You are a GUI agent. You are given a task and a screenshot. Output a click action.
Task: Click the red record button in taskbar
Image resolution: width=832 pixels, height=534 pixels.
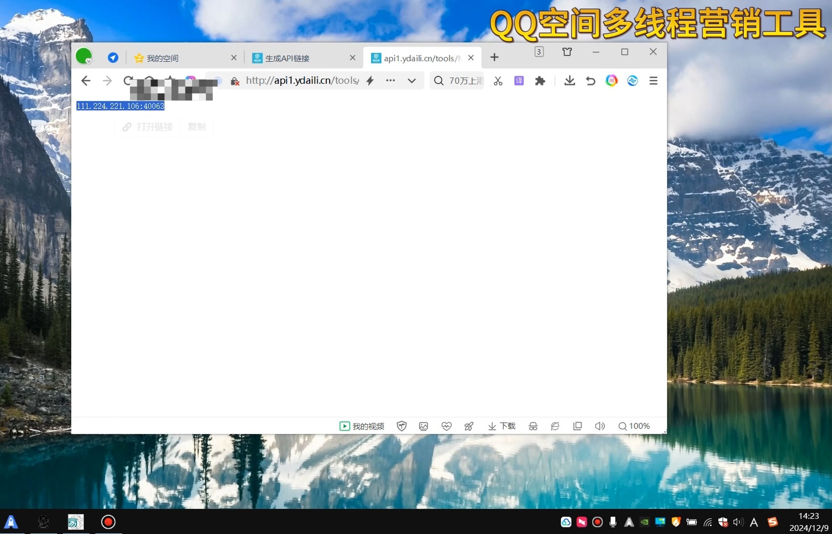click(108, 522)
